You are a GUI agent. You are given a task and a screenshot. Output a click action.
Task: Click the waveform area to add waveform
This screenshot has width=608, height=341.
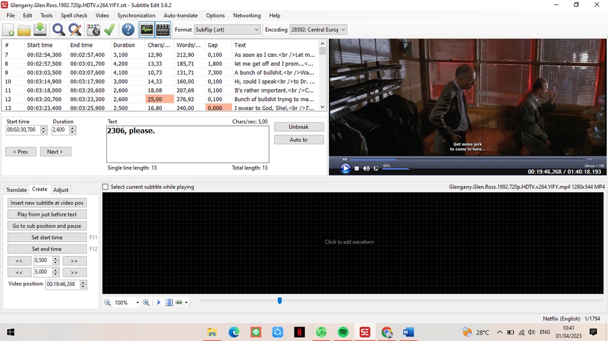point(353,243)
